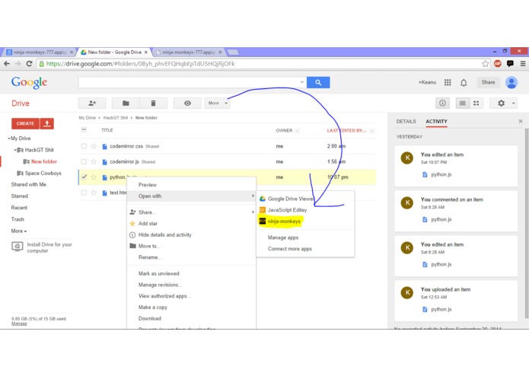Close the activity pane

pyautogui.click(x=520, y=121)
